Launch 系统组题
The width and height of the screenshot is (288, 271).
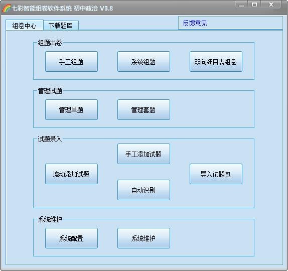tap(143, 62)
